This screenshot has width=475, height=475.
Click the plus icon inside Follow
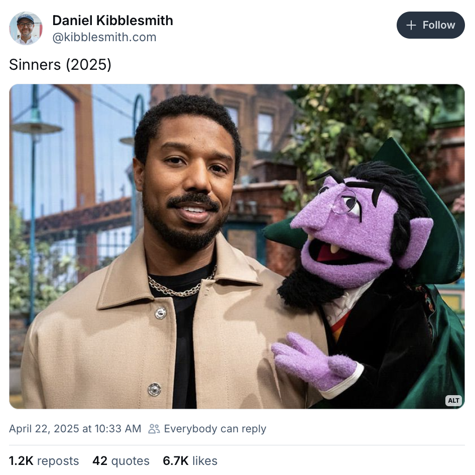[x=411, y=25]
